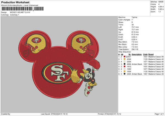Click the Code column header
The image size is (165, 116).
coord(145,54)
